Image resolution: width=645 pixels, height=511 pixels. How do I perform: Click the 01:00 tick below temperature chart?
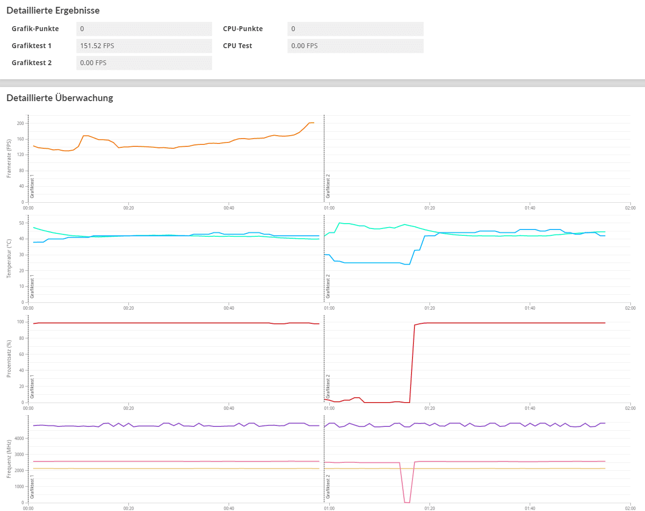click(x=329, y=308)
